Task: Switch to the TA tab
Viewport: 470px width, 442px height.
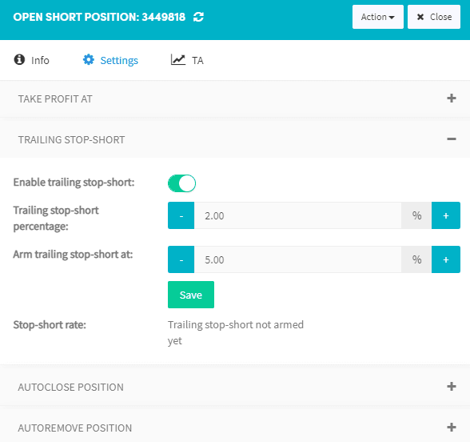Action: pyautogui.click(x=187, y=60)
